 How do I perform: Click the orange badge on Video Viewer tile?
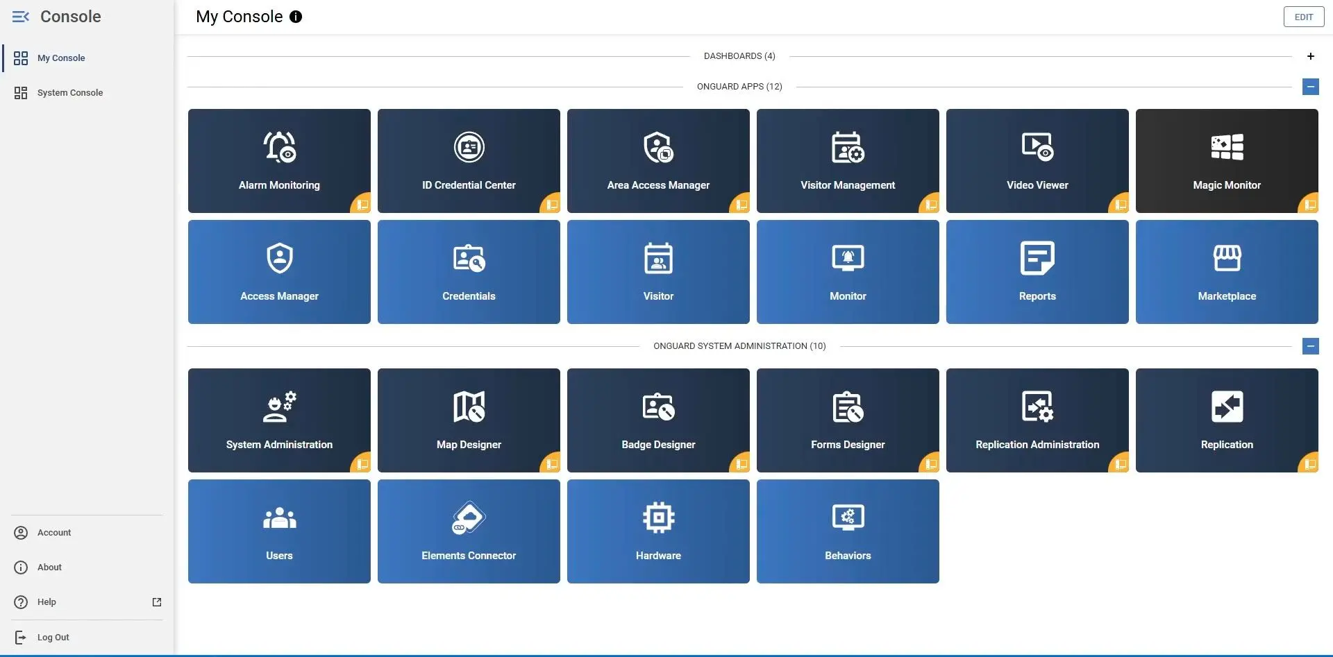[1120, 204]
